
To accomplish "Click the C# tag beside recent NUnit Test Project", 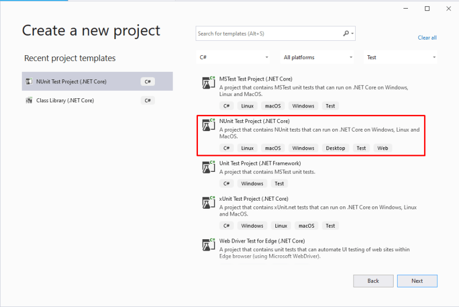I will coord(147,82).
